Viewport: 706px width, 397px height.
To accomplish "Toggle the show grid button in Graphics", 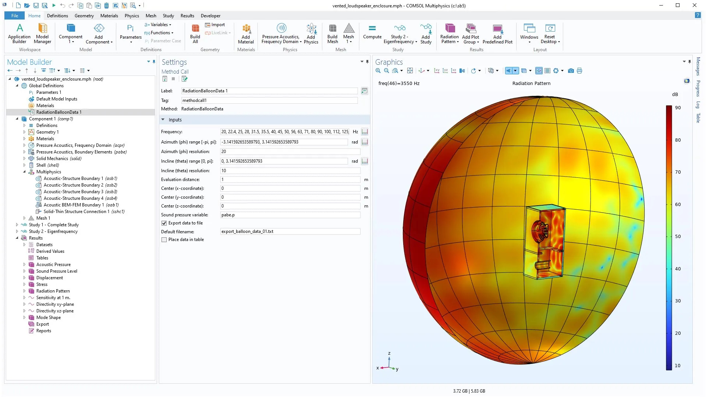I will click(547, 71).
